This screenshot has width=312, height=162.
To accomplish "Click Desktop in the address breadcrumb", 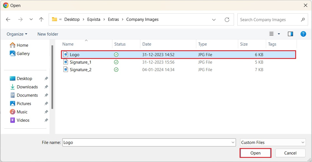I will 72,20.
